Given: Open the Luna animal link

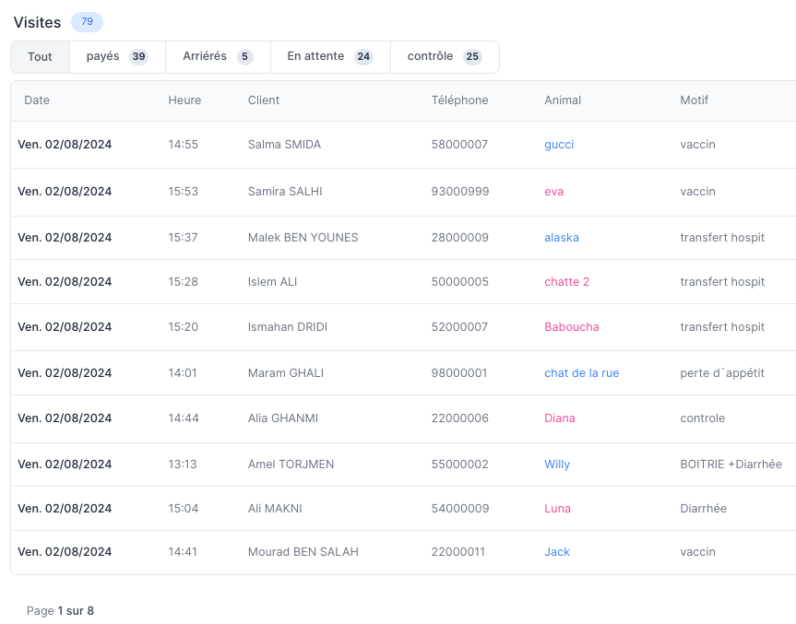Looking at the screenshot, I should [557, 509].
